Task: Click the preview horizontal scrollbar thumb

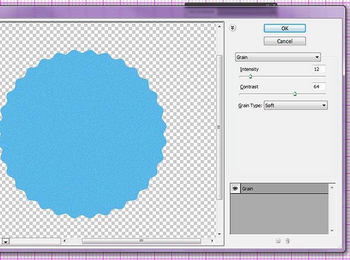Action: 141,241
